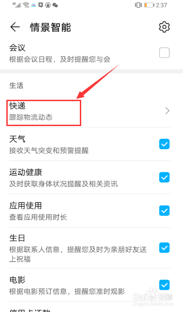Enable the 会议 checkbox

point(164,53)
